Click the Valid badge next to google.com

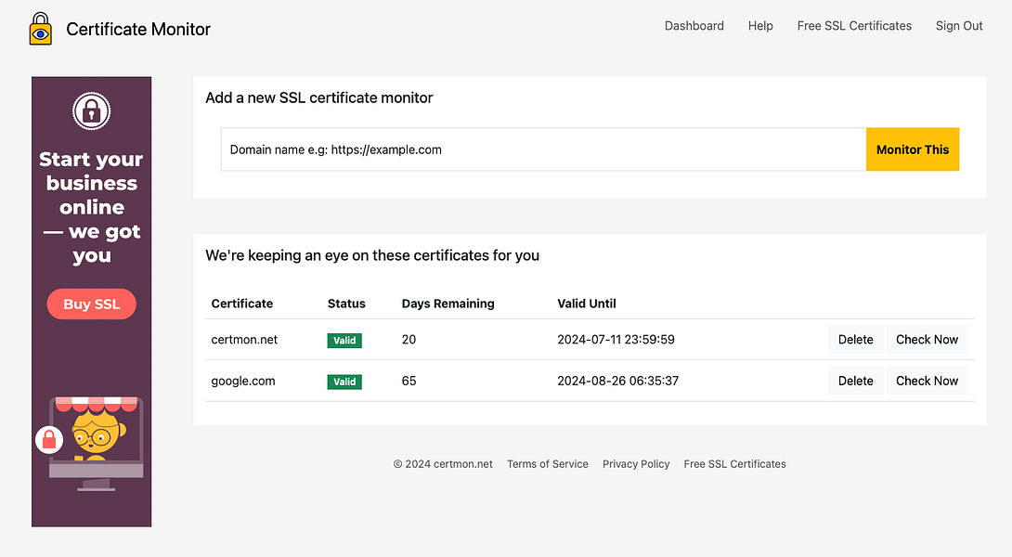click(x=344, y=381)
